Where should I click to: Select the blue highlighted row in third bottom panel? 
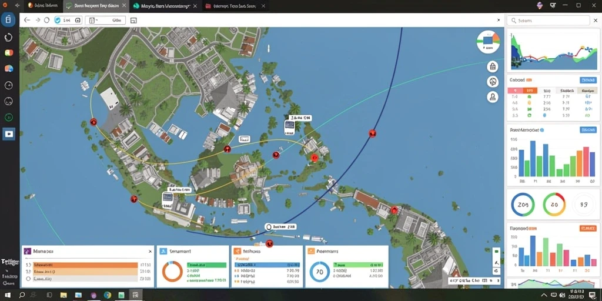tap(266, 265)
